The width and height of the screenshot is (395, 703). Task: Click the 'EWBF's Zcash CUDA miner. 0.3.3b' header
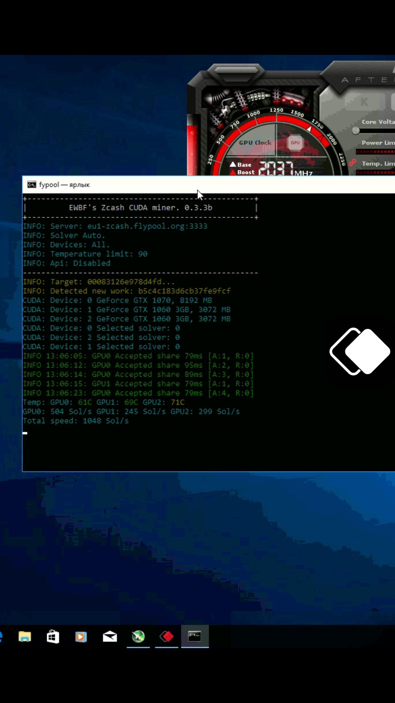pos(141,207)
